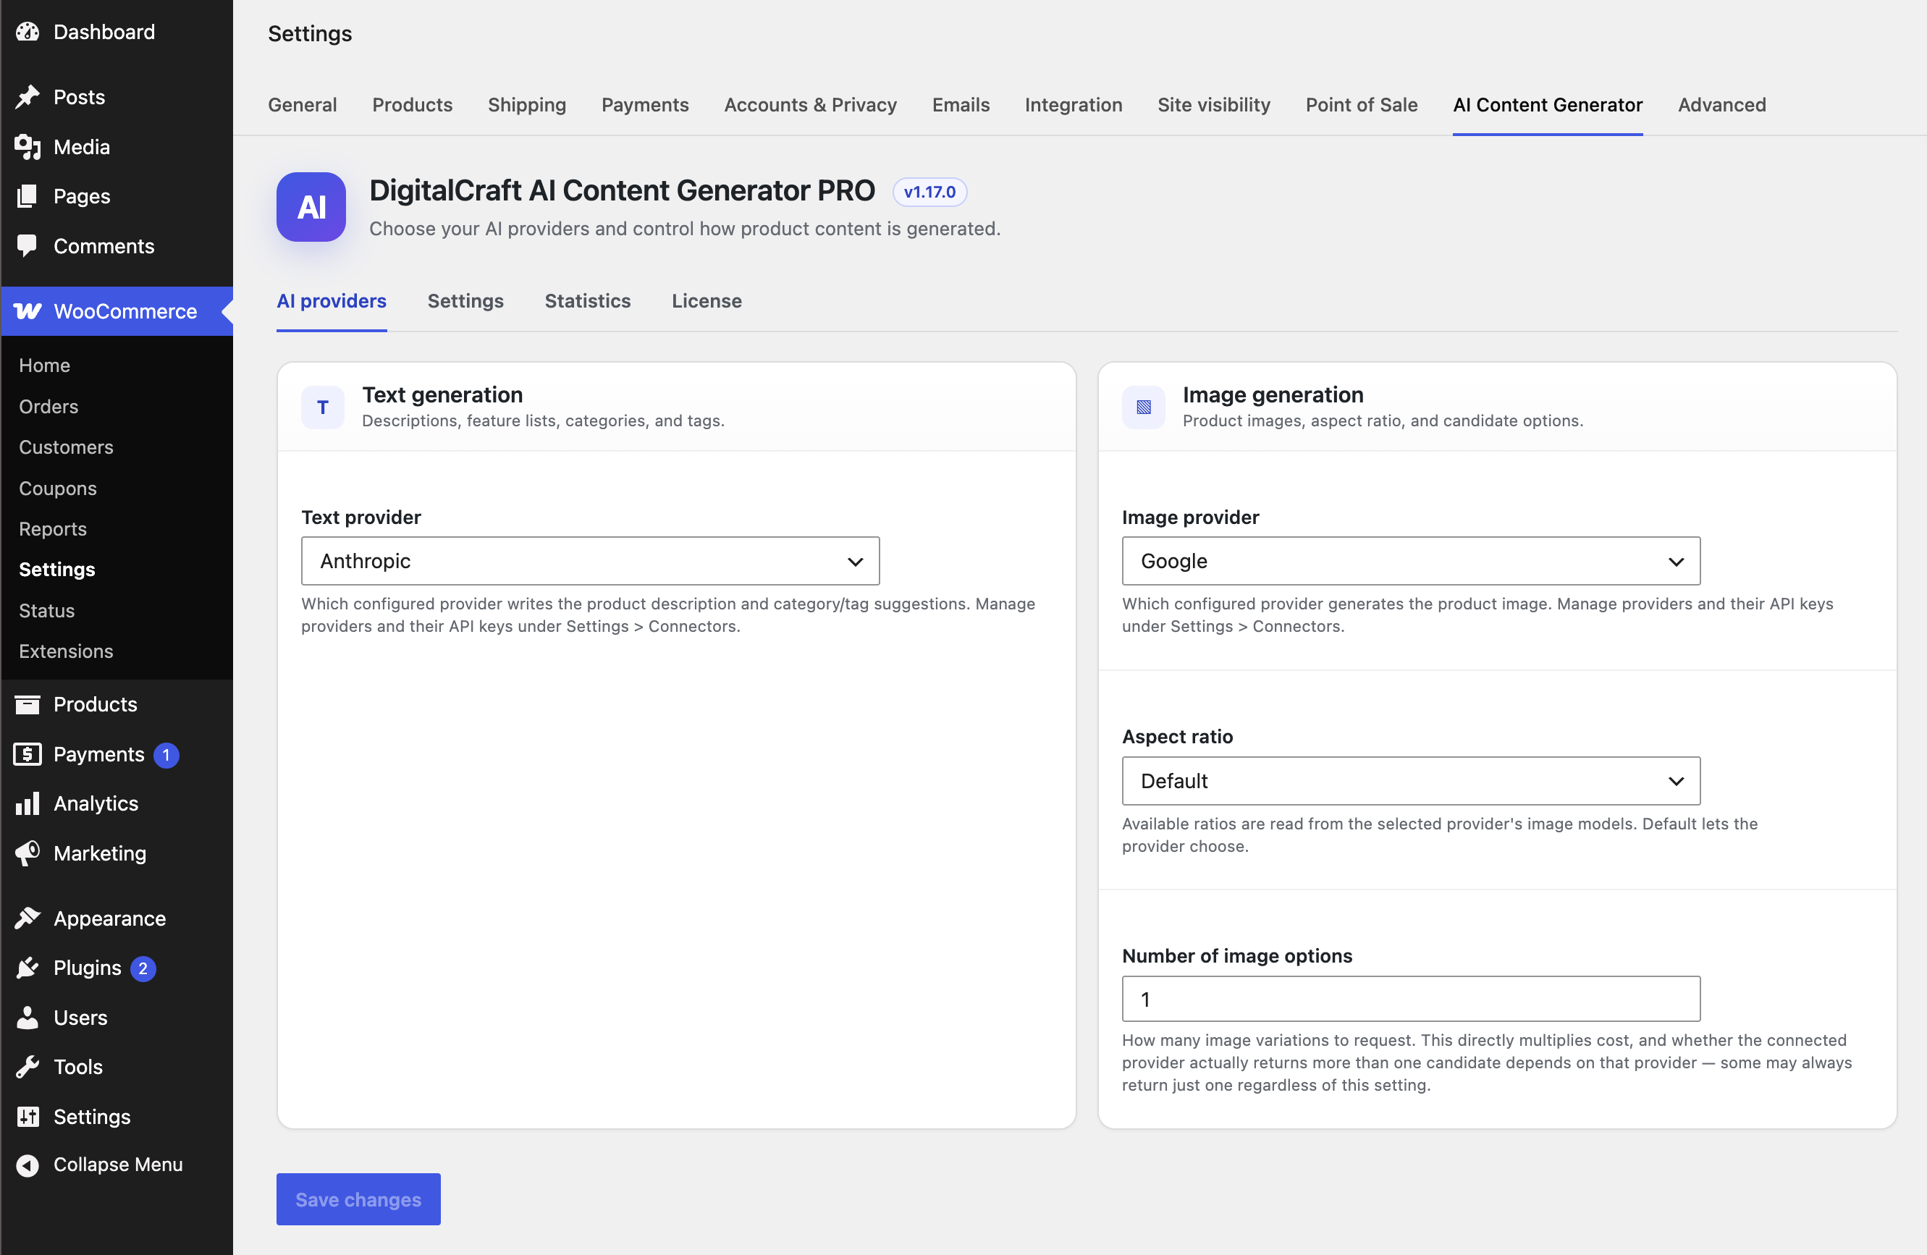Click the Products archive box icon

pos(28,704)
